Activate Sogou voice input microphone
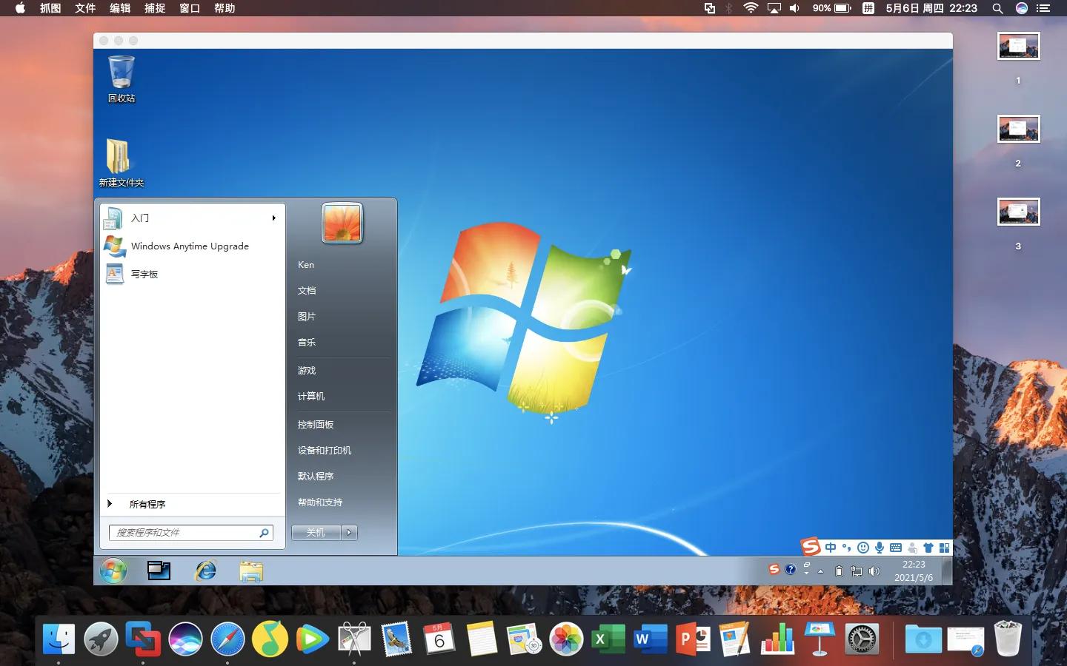This screenshot has width=1067, height=666. pyautogui.click(x=880, y=548)
